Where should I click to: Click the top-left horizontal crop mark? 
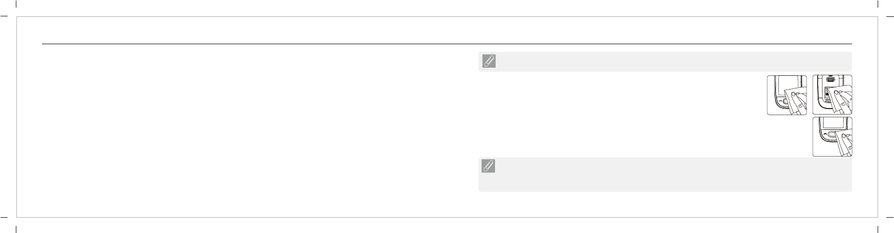4,17
